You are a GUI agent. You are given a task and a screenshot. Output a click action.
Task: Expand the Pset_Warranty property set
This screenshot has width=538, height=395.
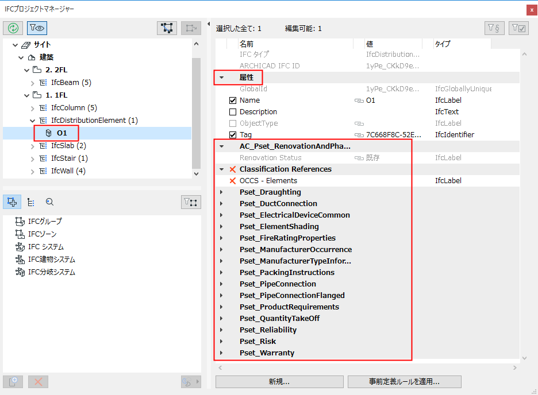tap(221, 353)
